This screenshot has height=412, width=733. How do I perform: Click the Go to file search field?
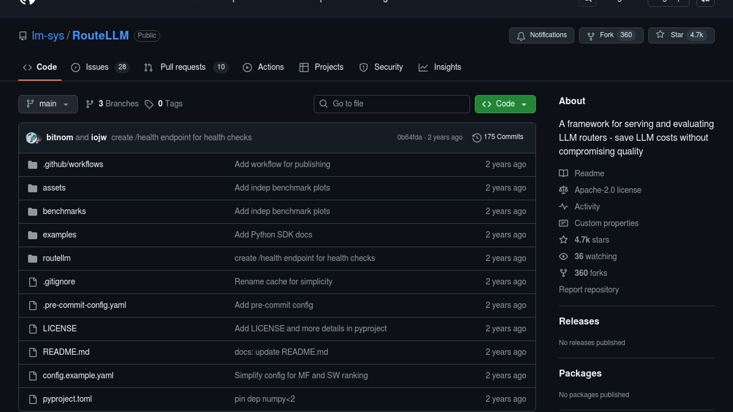[392, 104]
